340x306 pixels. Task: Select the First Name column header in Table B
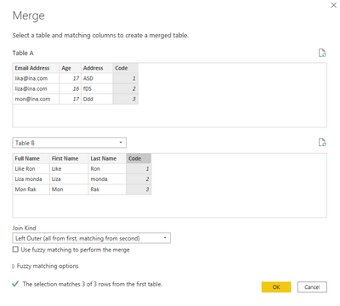[x=69, y=158]
